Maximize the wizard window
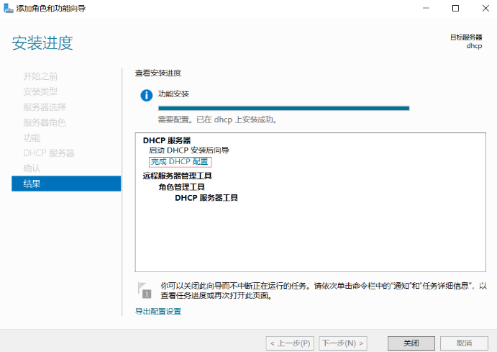This screenshot has width=497, height=352. coord(455,8)
